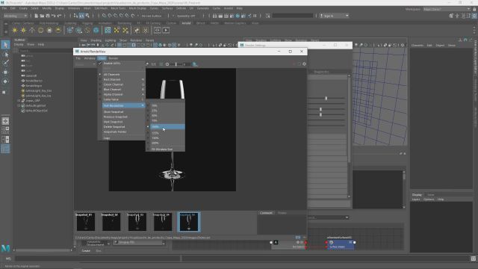Open the Display menu in Outliner
This screenshot has width=478, height=269.
(19, 45)
